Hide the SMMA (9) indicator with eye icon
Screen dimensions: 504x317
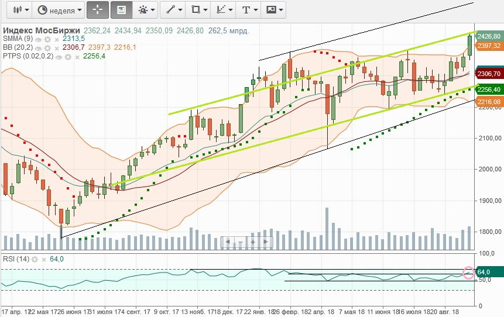38,40
